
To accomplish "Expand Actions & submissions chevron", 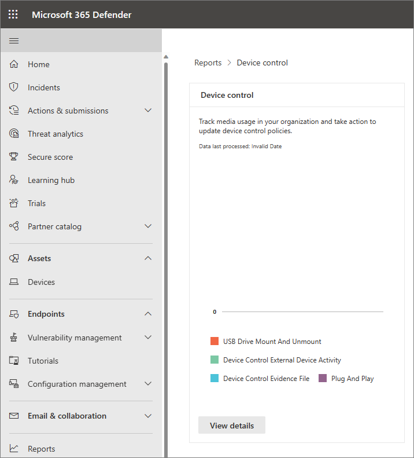I will pos(148,111).
